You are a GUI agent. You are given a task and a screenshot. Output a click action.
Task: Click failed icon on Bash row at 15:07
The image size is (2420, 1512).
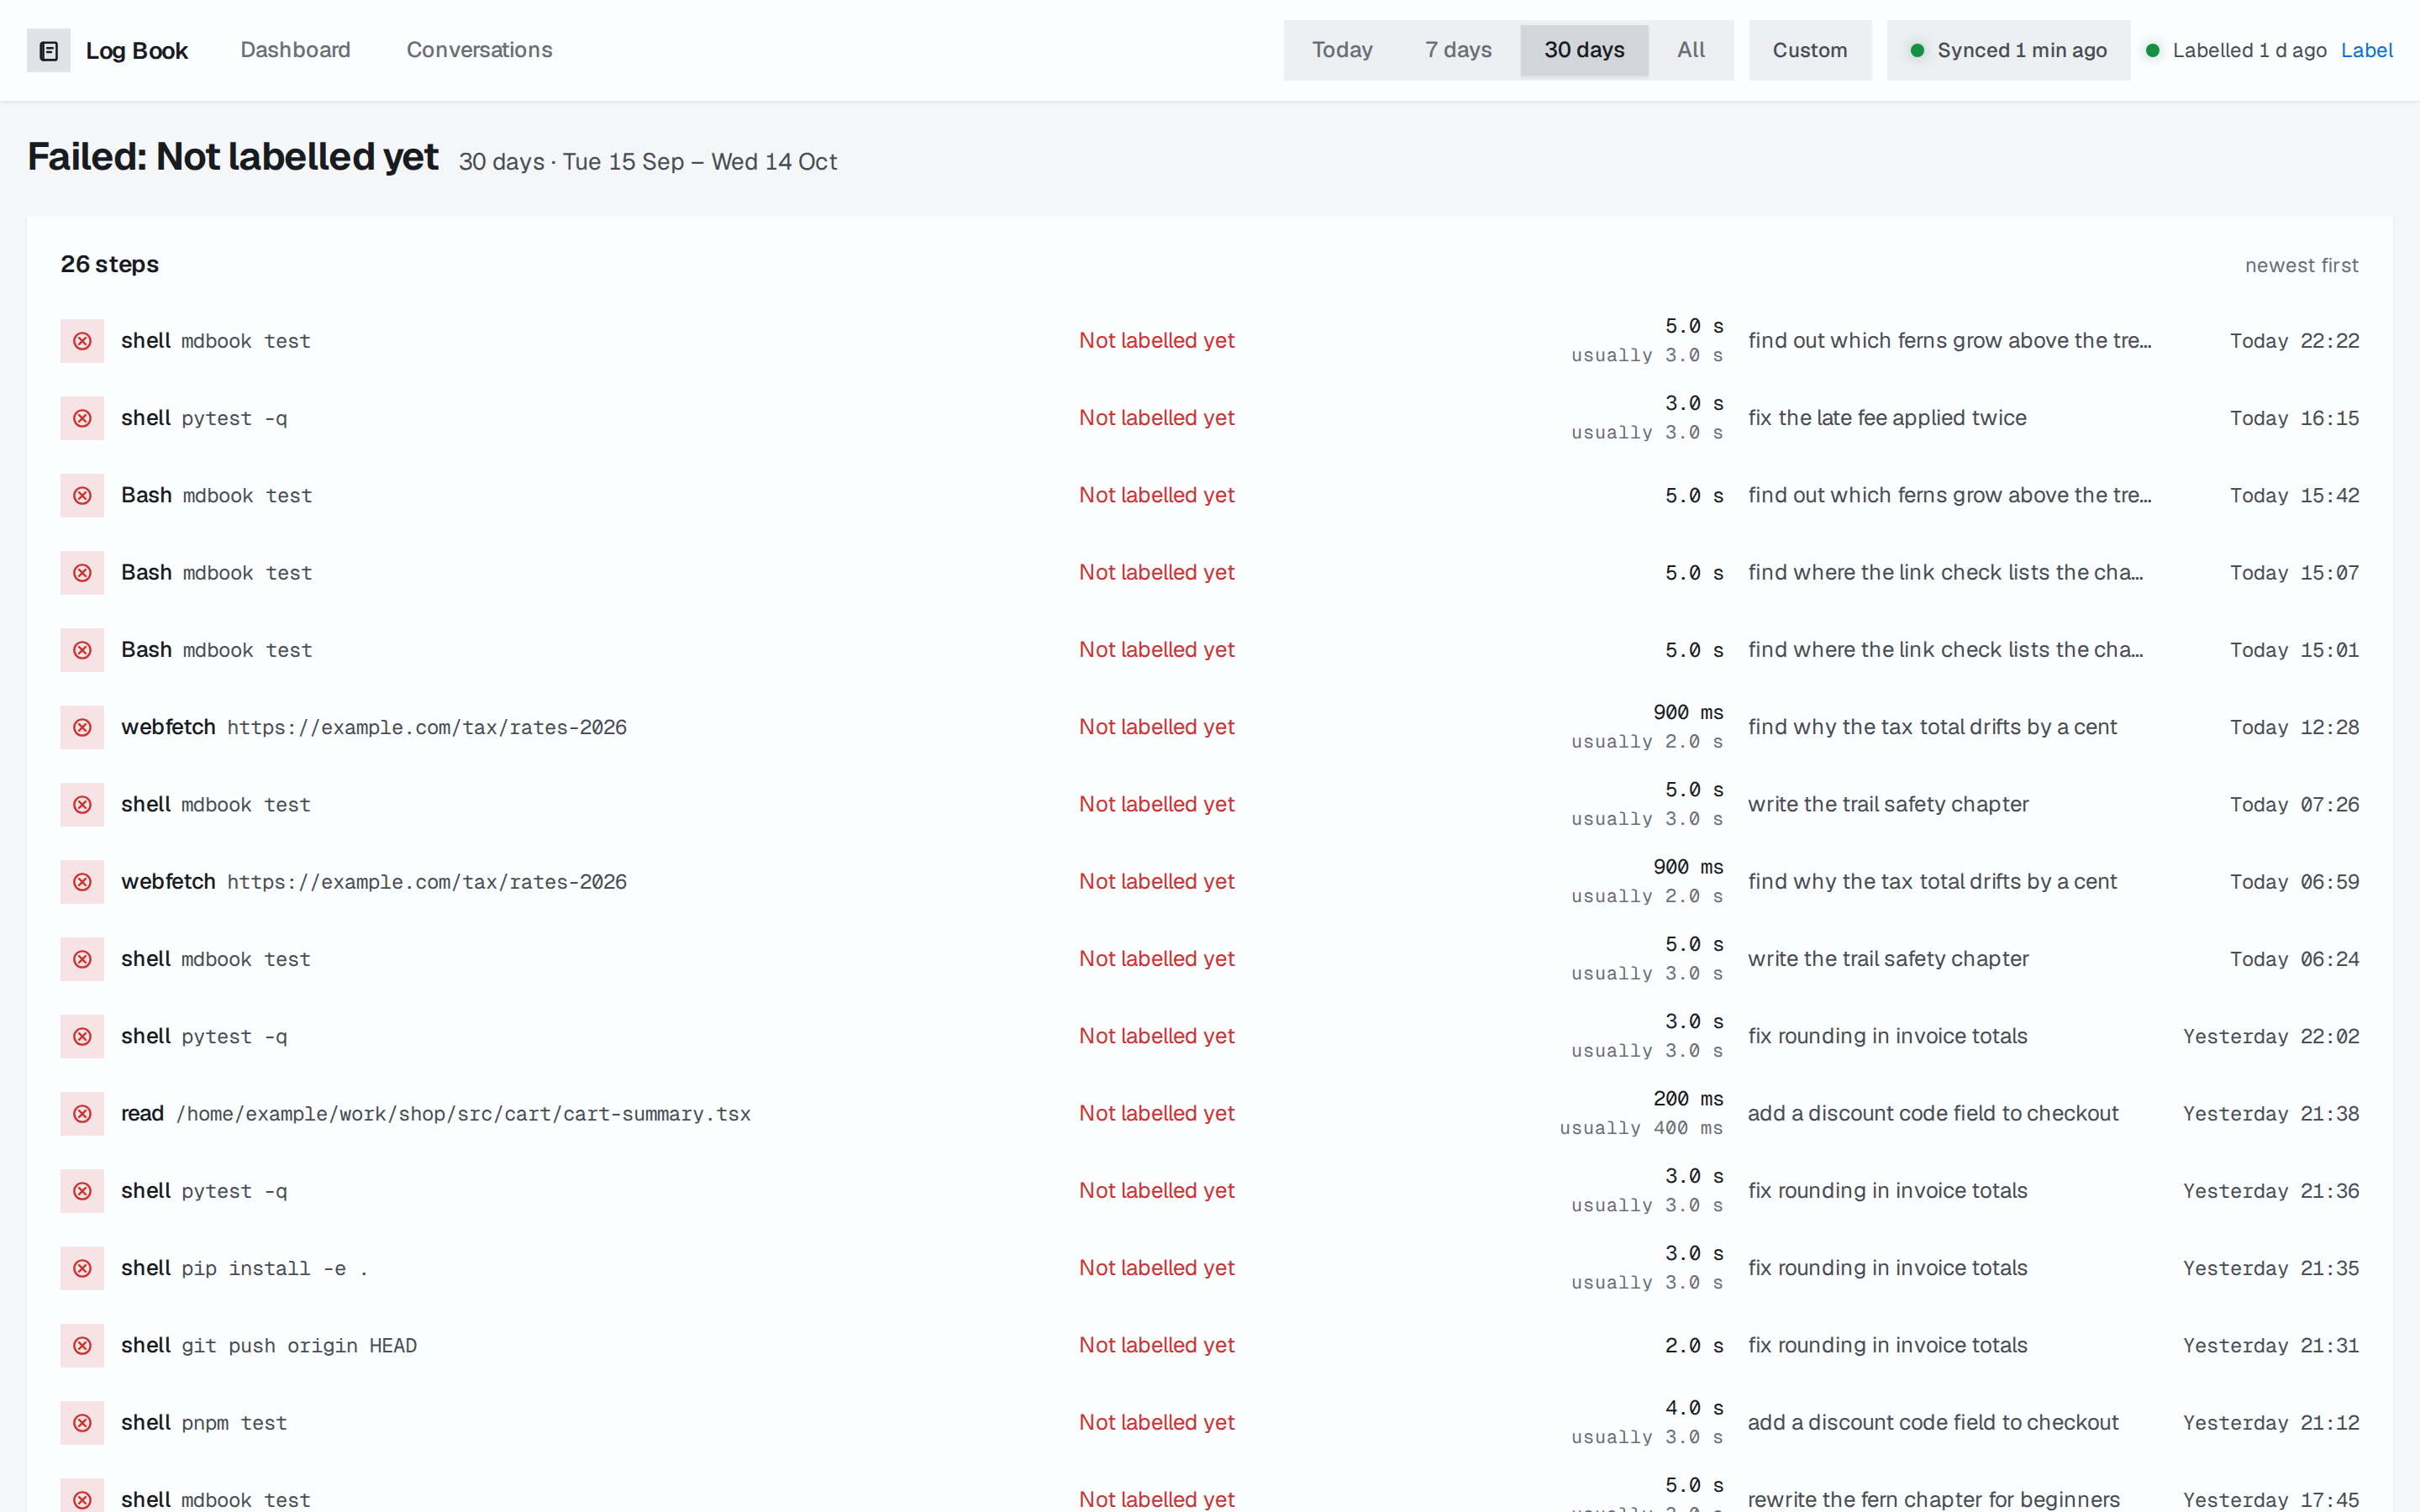(82, 573)
